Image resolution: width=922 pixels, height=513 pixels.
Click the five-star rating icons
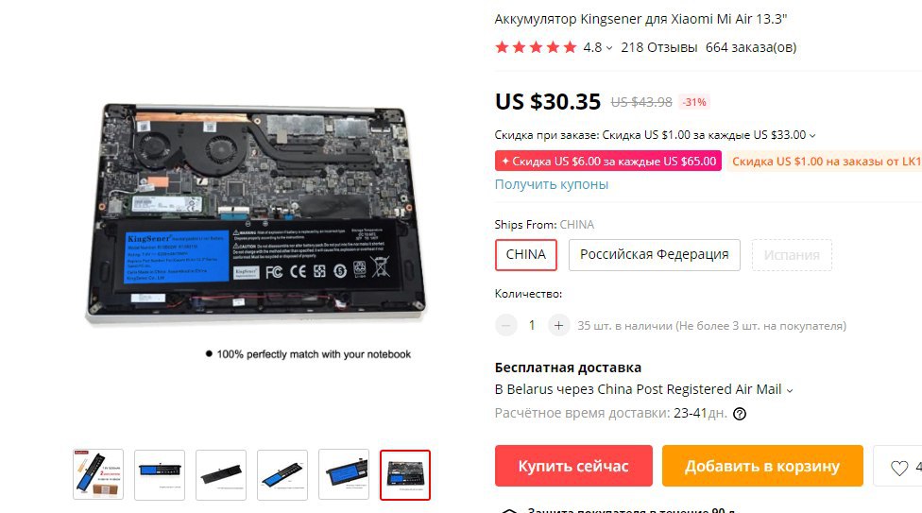click(536, 47)
